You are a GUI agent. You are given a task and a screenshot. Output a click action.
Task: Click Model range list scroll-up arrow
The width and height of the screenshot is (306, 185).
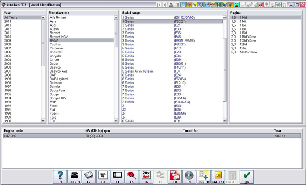pyautogui.click(x=225, y=17)
